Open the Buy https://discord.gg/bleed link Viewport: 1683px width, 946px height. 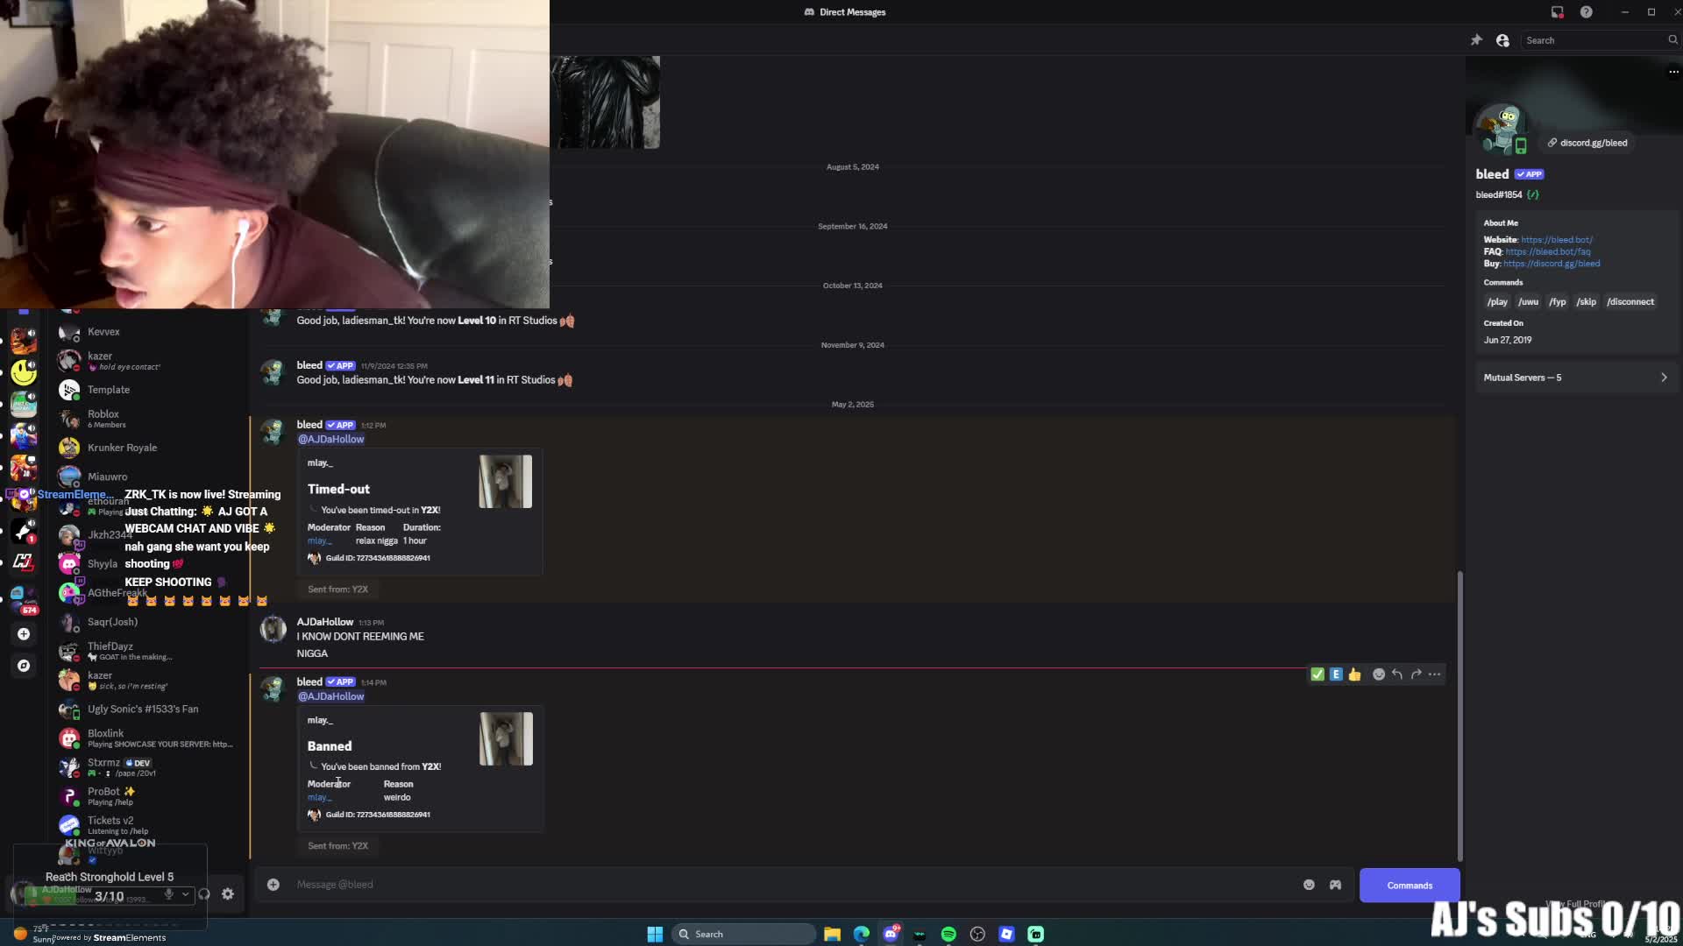click(x=1551, y=264)
